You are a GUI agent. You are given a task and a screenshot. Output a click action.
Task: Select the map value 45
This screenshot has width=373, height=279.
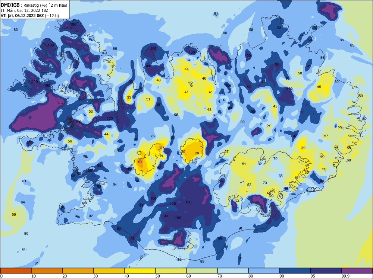(319, 87)
